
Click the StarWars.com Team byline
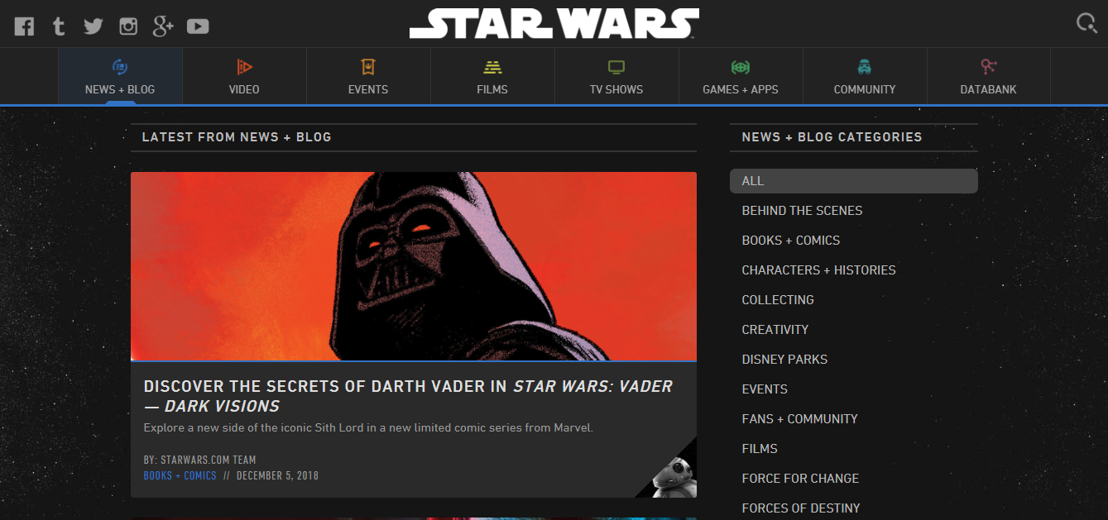coord(199,460)
